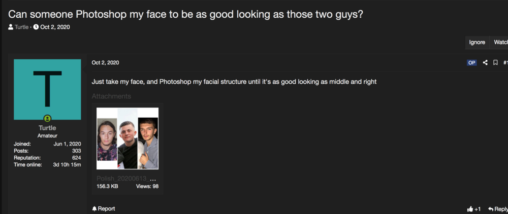Viewport: 508px width, 214px height.
Task: Click Turtle's teal T avatar
Action: point(47,89)
